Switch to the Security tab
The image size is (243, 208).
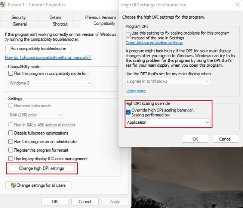(19, 17)
